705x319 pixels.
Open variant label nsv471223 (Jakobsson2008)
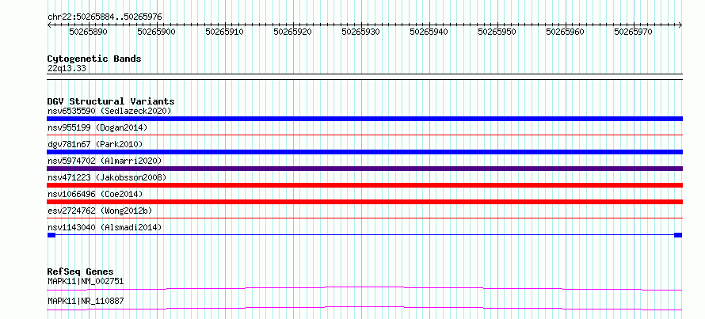click(x=107, y=177)
